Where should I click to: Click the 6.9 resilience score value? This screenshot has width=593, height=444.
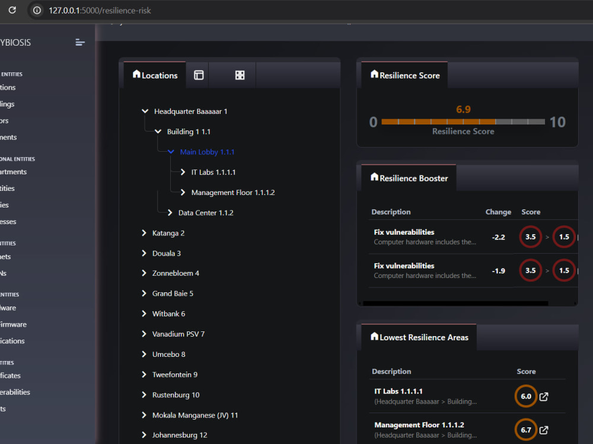point(463,109)
